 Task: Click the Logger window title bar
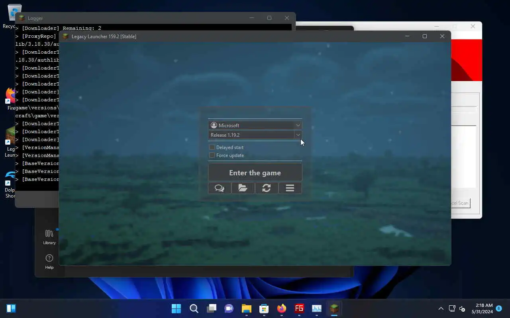[155, 18]
